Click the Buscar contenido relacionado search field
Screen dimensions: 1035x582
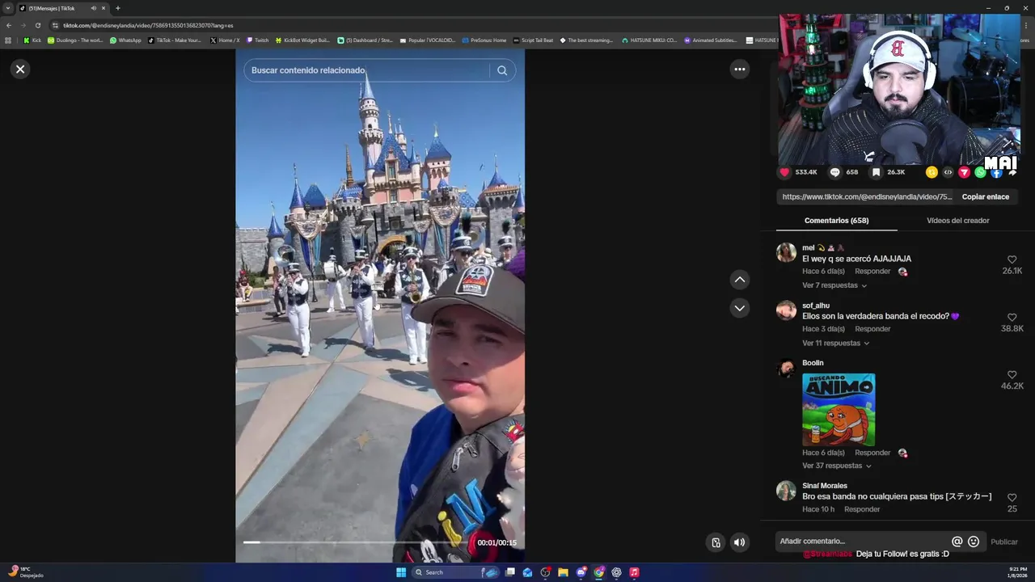tap(368, 70)
